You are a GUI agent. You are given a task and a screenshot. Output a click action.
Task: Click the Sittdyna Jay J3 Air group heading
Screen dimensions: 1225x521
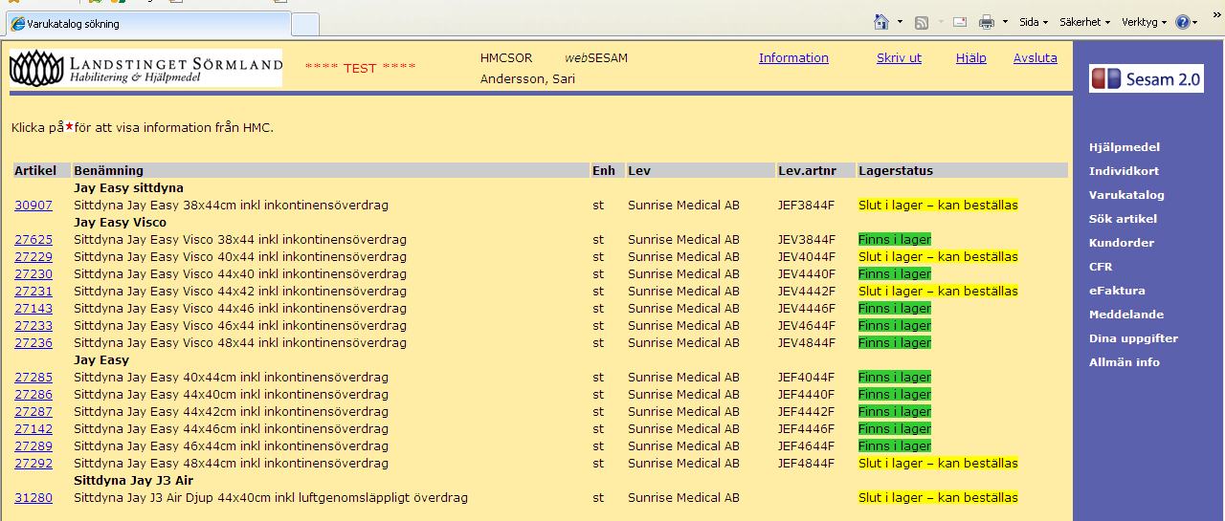(133, 481)
